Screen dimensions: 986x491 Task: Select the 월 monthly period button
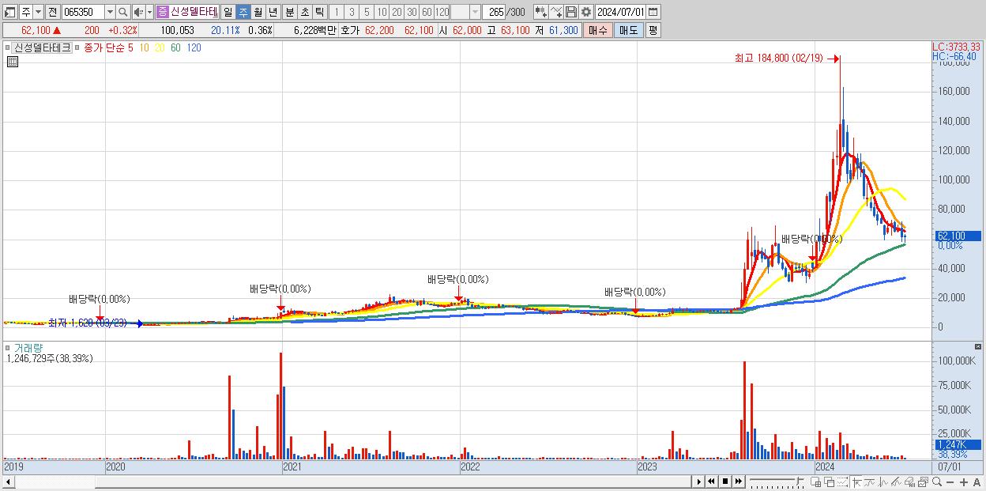(x=258, y=12)
